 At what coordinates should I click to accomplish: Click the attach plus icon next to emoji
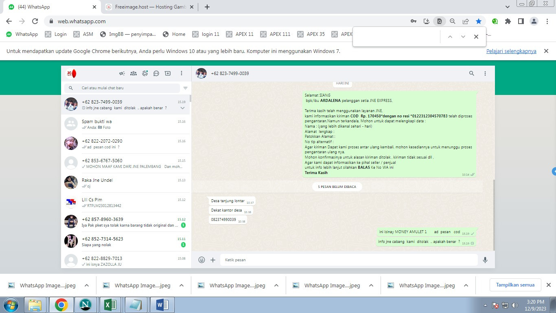click(213, 260)
